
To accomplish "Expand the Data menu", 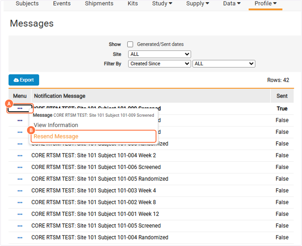I will (232, 4).
